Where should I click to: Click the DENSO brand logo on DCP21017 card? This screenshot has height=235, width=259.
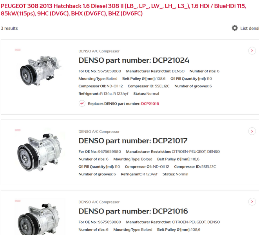click(18, 130)
